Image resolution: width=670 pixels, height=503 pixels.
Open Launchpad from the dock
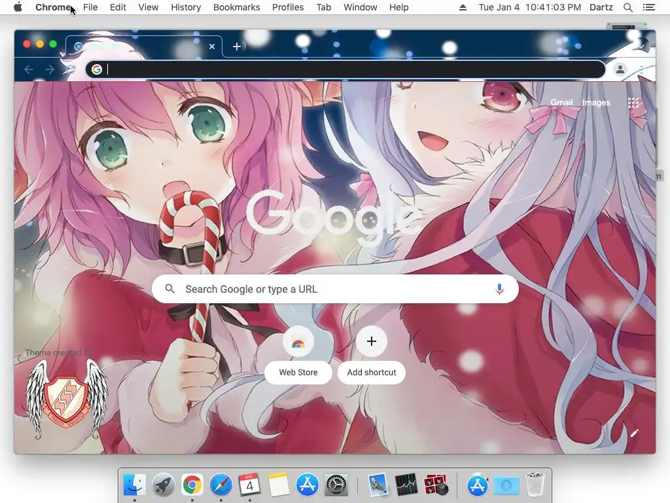163,485
